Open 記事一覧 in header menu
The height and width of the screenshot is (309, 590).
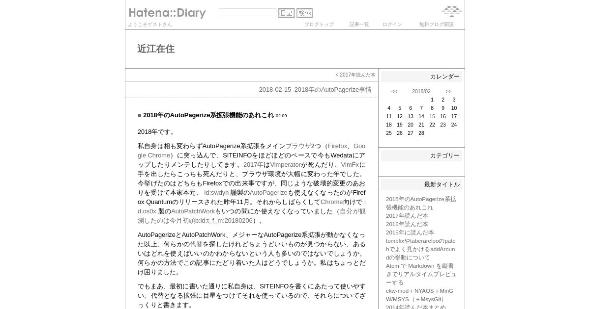(359, 25)
